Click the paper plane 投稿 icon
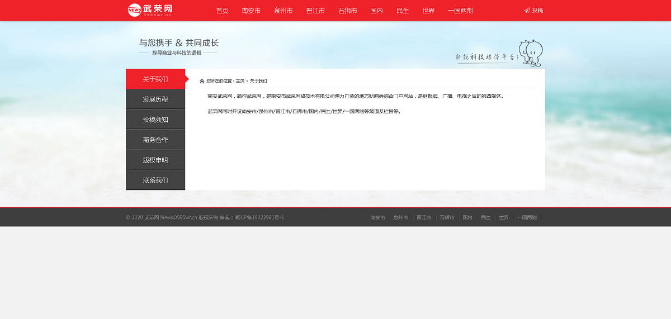The width and height of the screenshot is (671, 319). 527,11
